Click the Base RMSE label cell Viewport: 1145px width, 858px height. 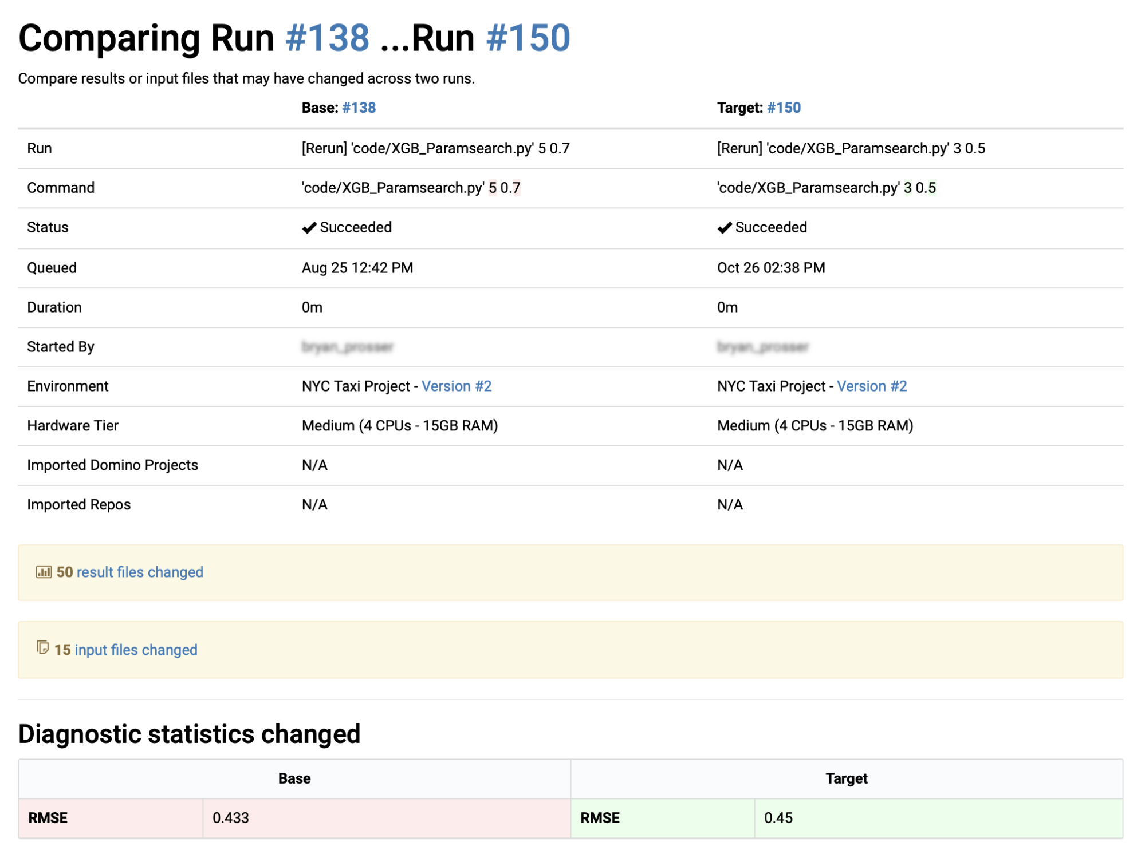[x=111, y=819]
